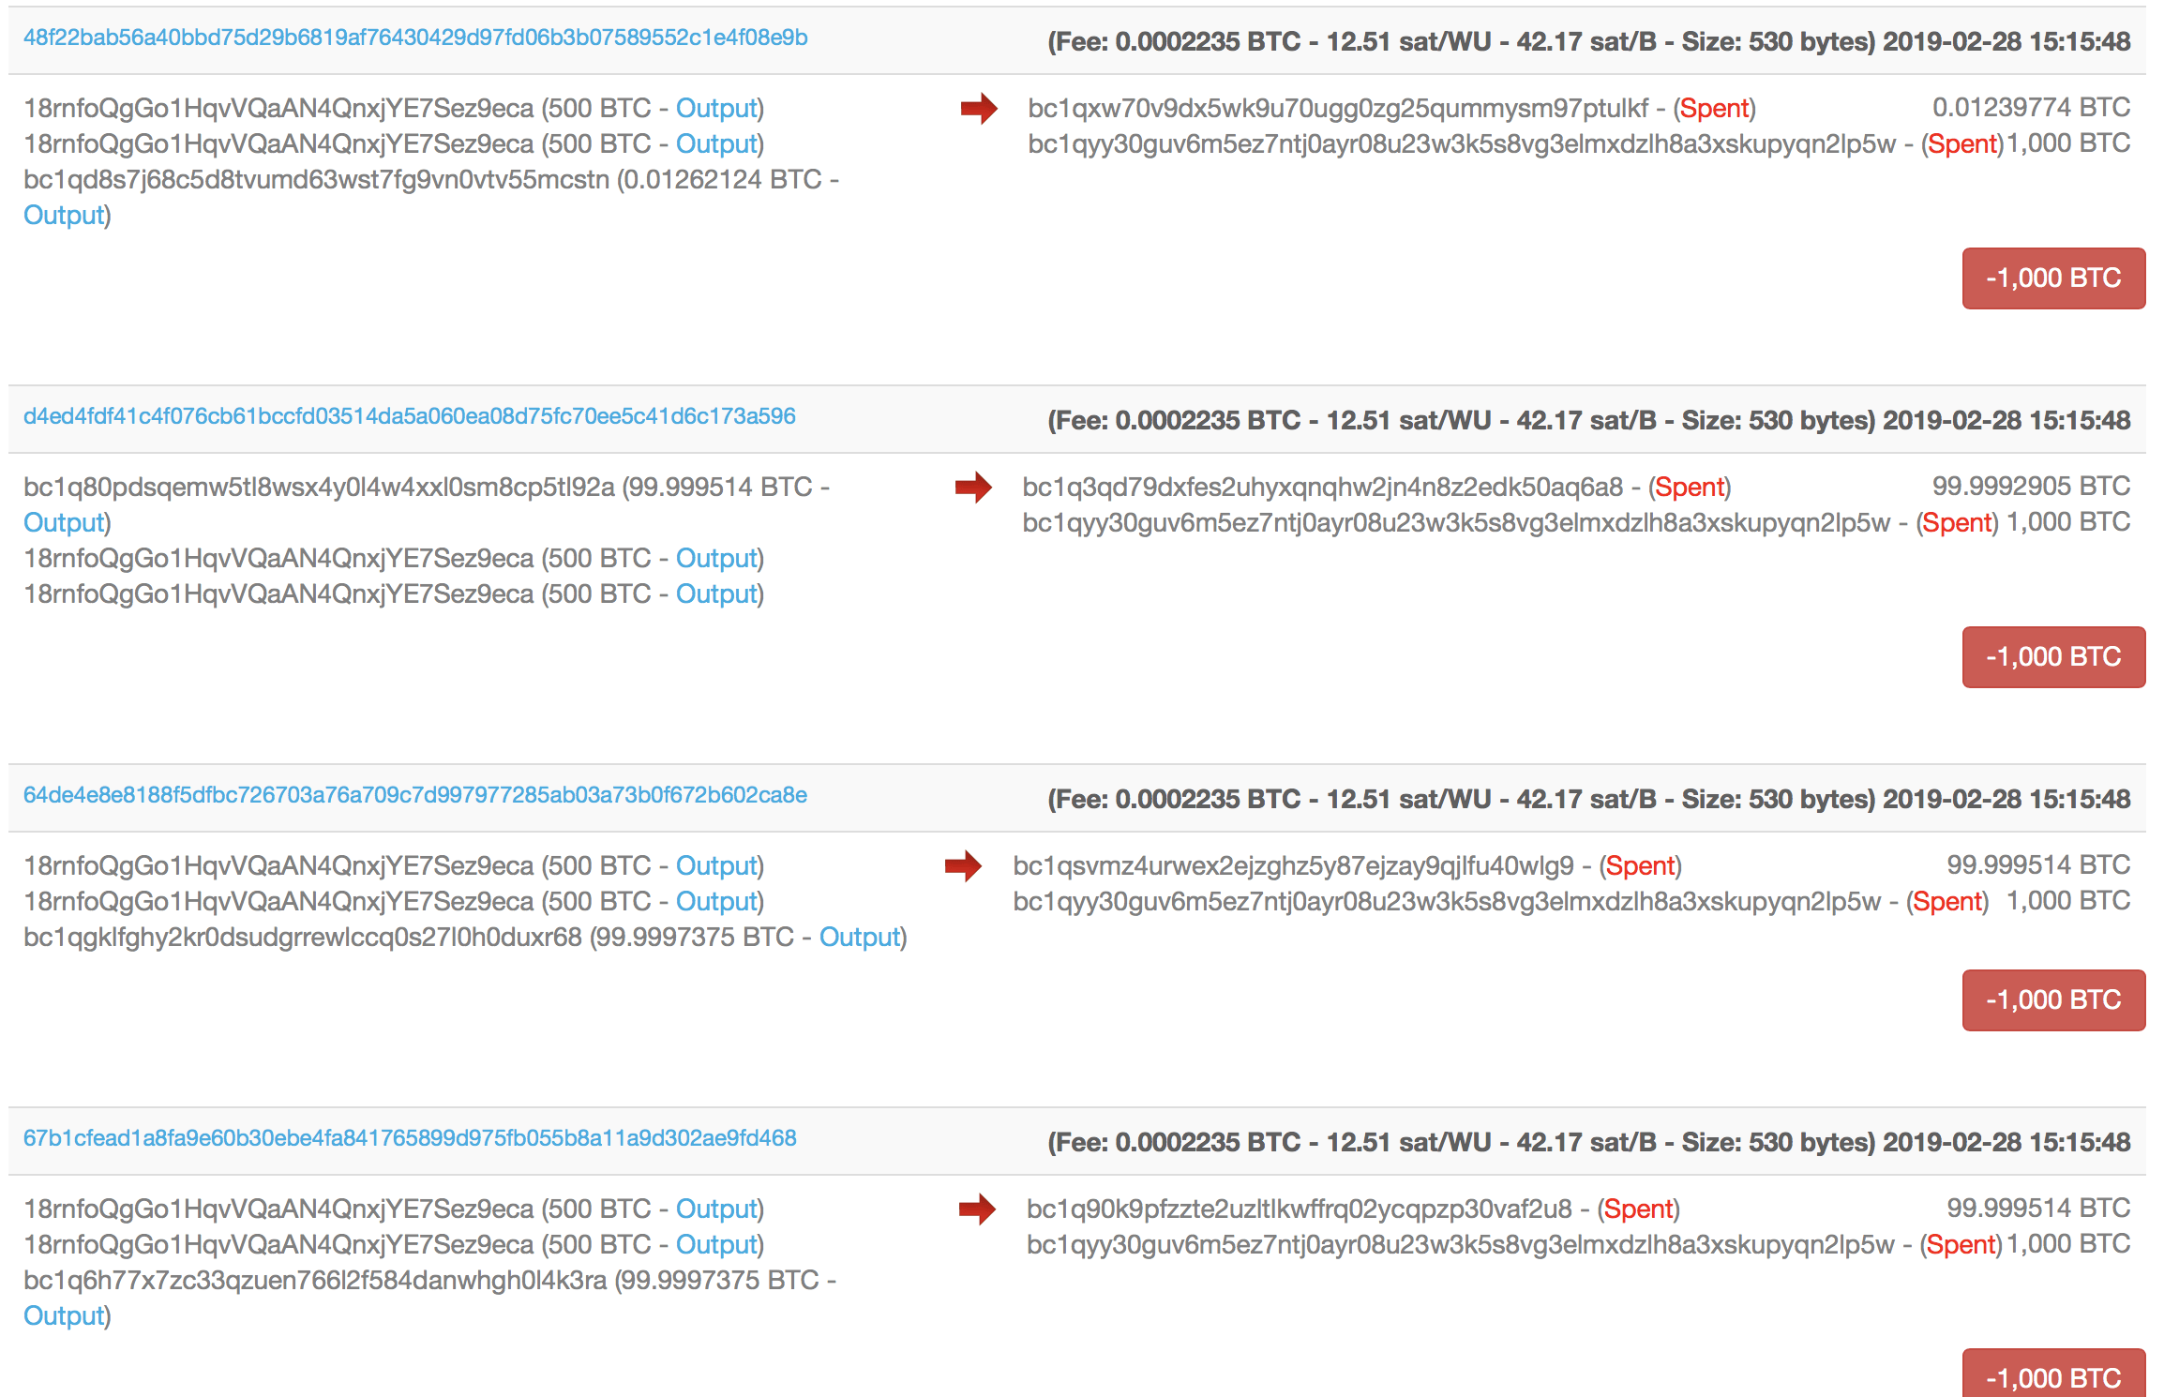
Task: Click 99.999514 BTC amount beside bc1qsvmz4urwex2
Action: pyautogui.click(x=2038, y=865)
